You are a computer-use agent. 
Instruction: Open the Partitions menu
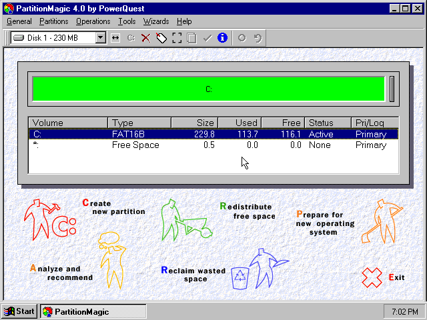point(53,21)
